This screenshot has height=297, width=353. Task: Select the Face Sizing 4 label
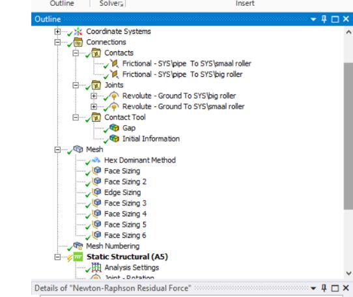125,214
